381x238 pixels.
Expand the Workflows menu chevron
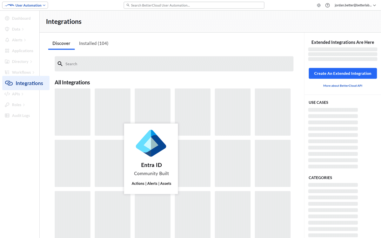point(33,72)
